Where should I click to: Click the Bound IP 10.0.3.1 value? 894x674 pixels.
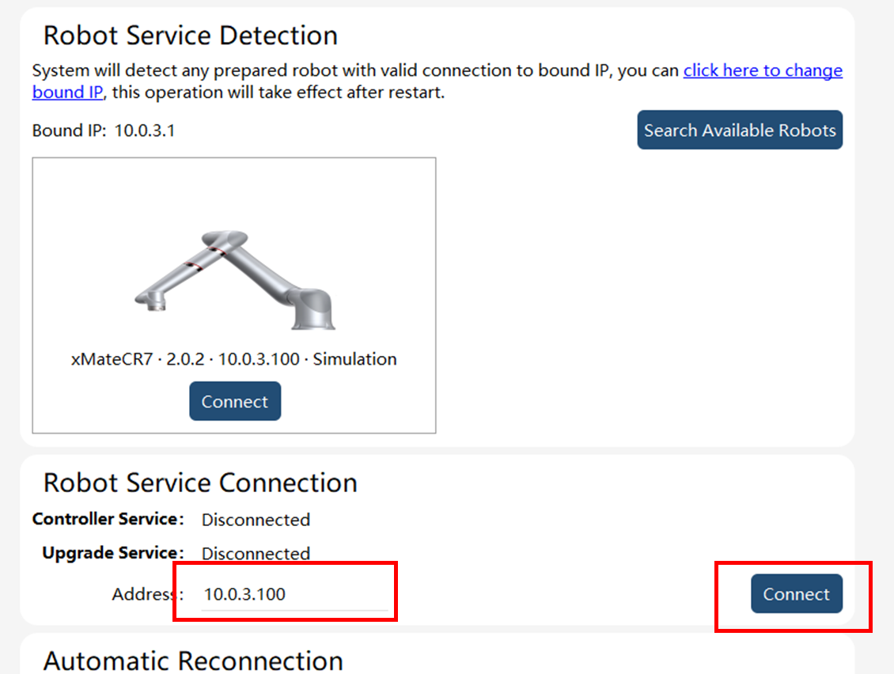[x=144, y=131]
